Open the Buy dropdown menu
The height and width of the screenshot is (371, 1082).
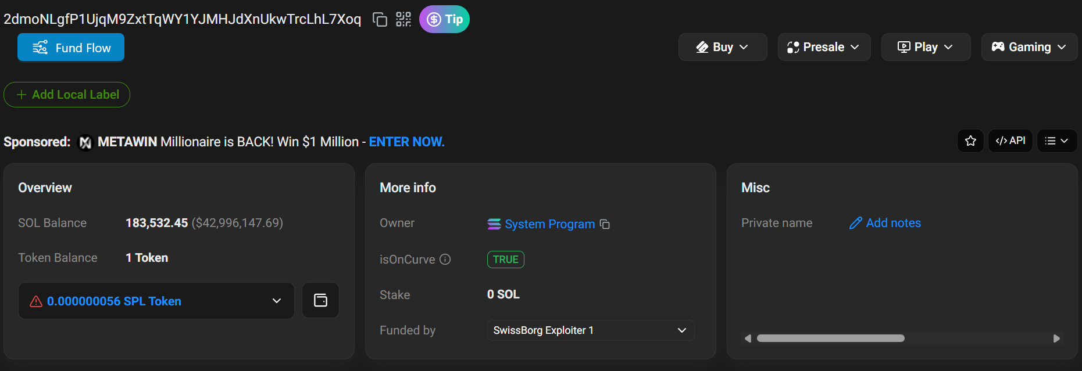click(722, 47)
